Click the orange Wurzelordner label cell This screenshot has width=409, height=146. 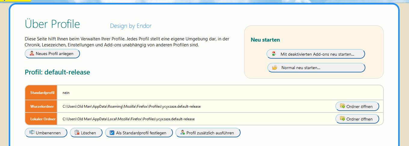[x=42, y=106]
